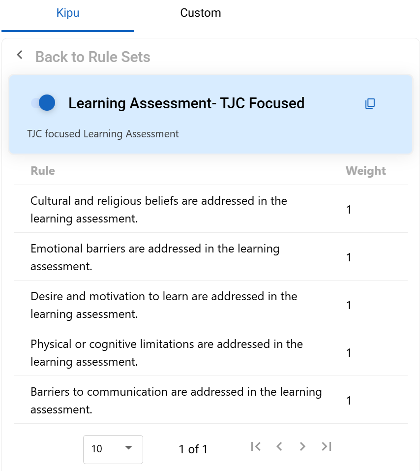Open rows per page dropdown
Image resolution: width=420 pixels, height=471 pixels.
[113, 449]
